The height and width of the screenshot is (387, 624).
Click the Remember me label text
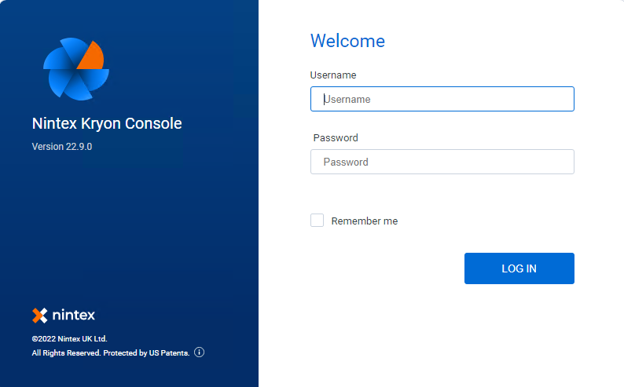[365, 221]
